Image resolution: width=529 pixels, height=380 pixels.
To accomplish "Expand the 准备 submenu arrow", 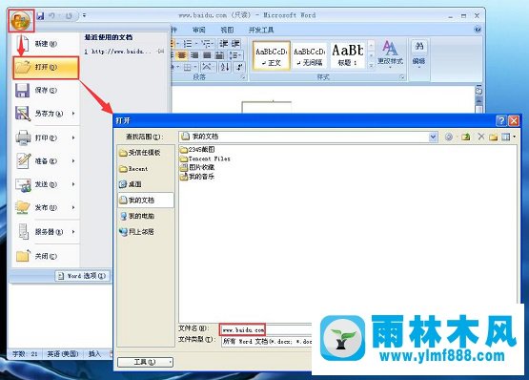I will coord(73,161).
